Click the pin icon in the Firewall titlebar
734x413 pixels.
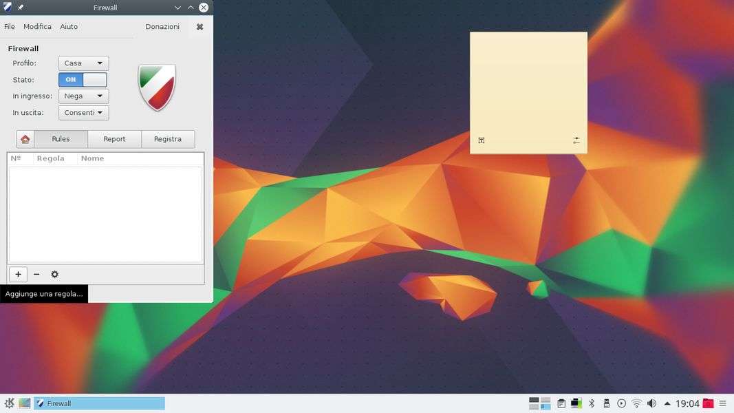point(21,8)
